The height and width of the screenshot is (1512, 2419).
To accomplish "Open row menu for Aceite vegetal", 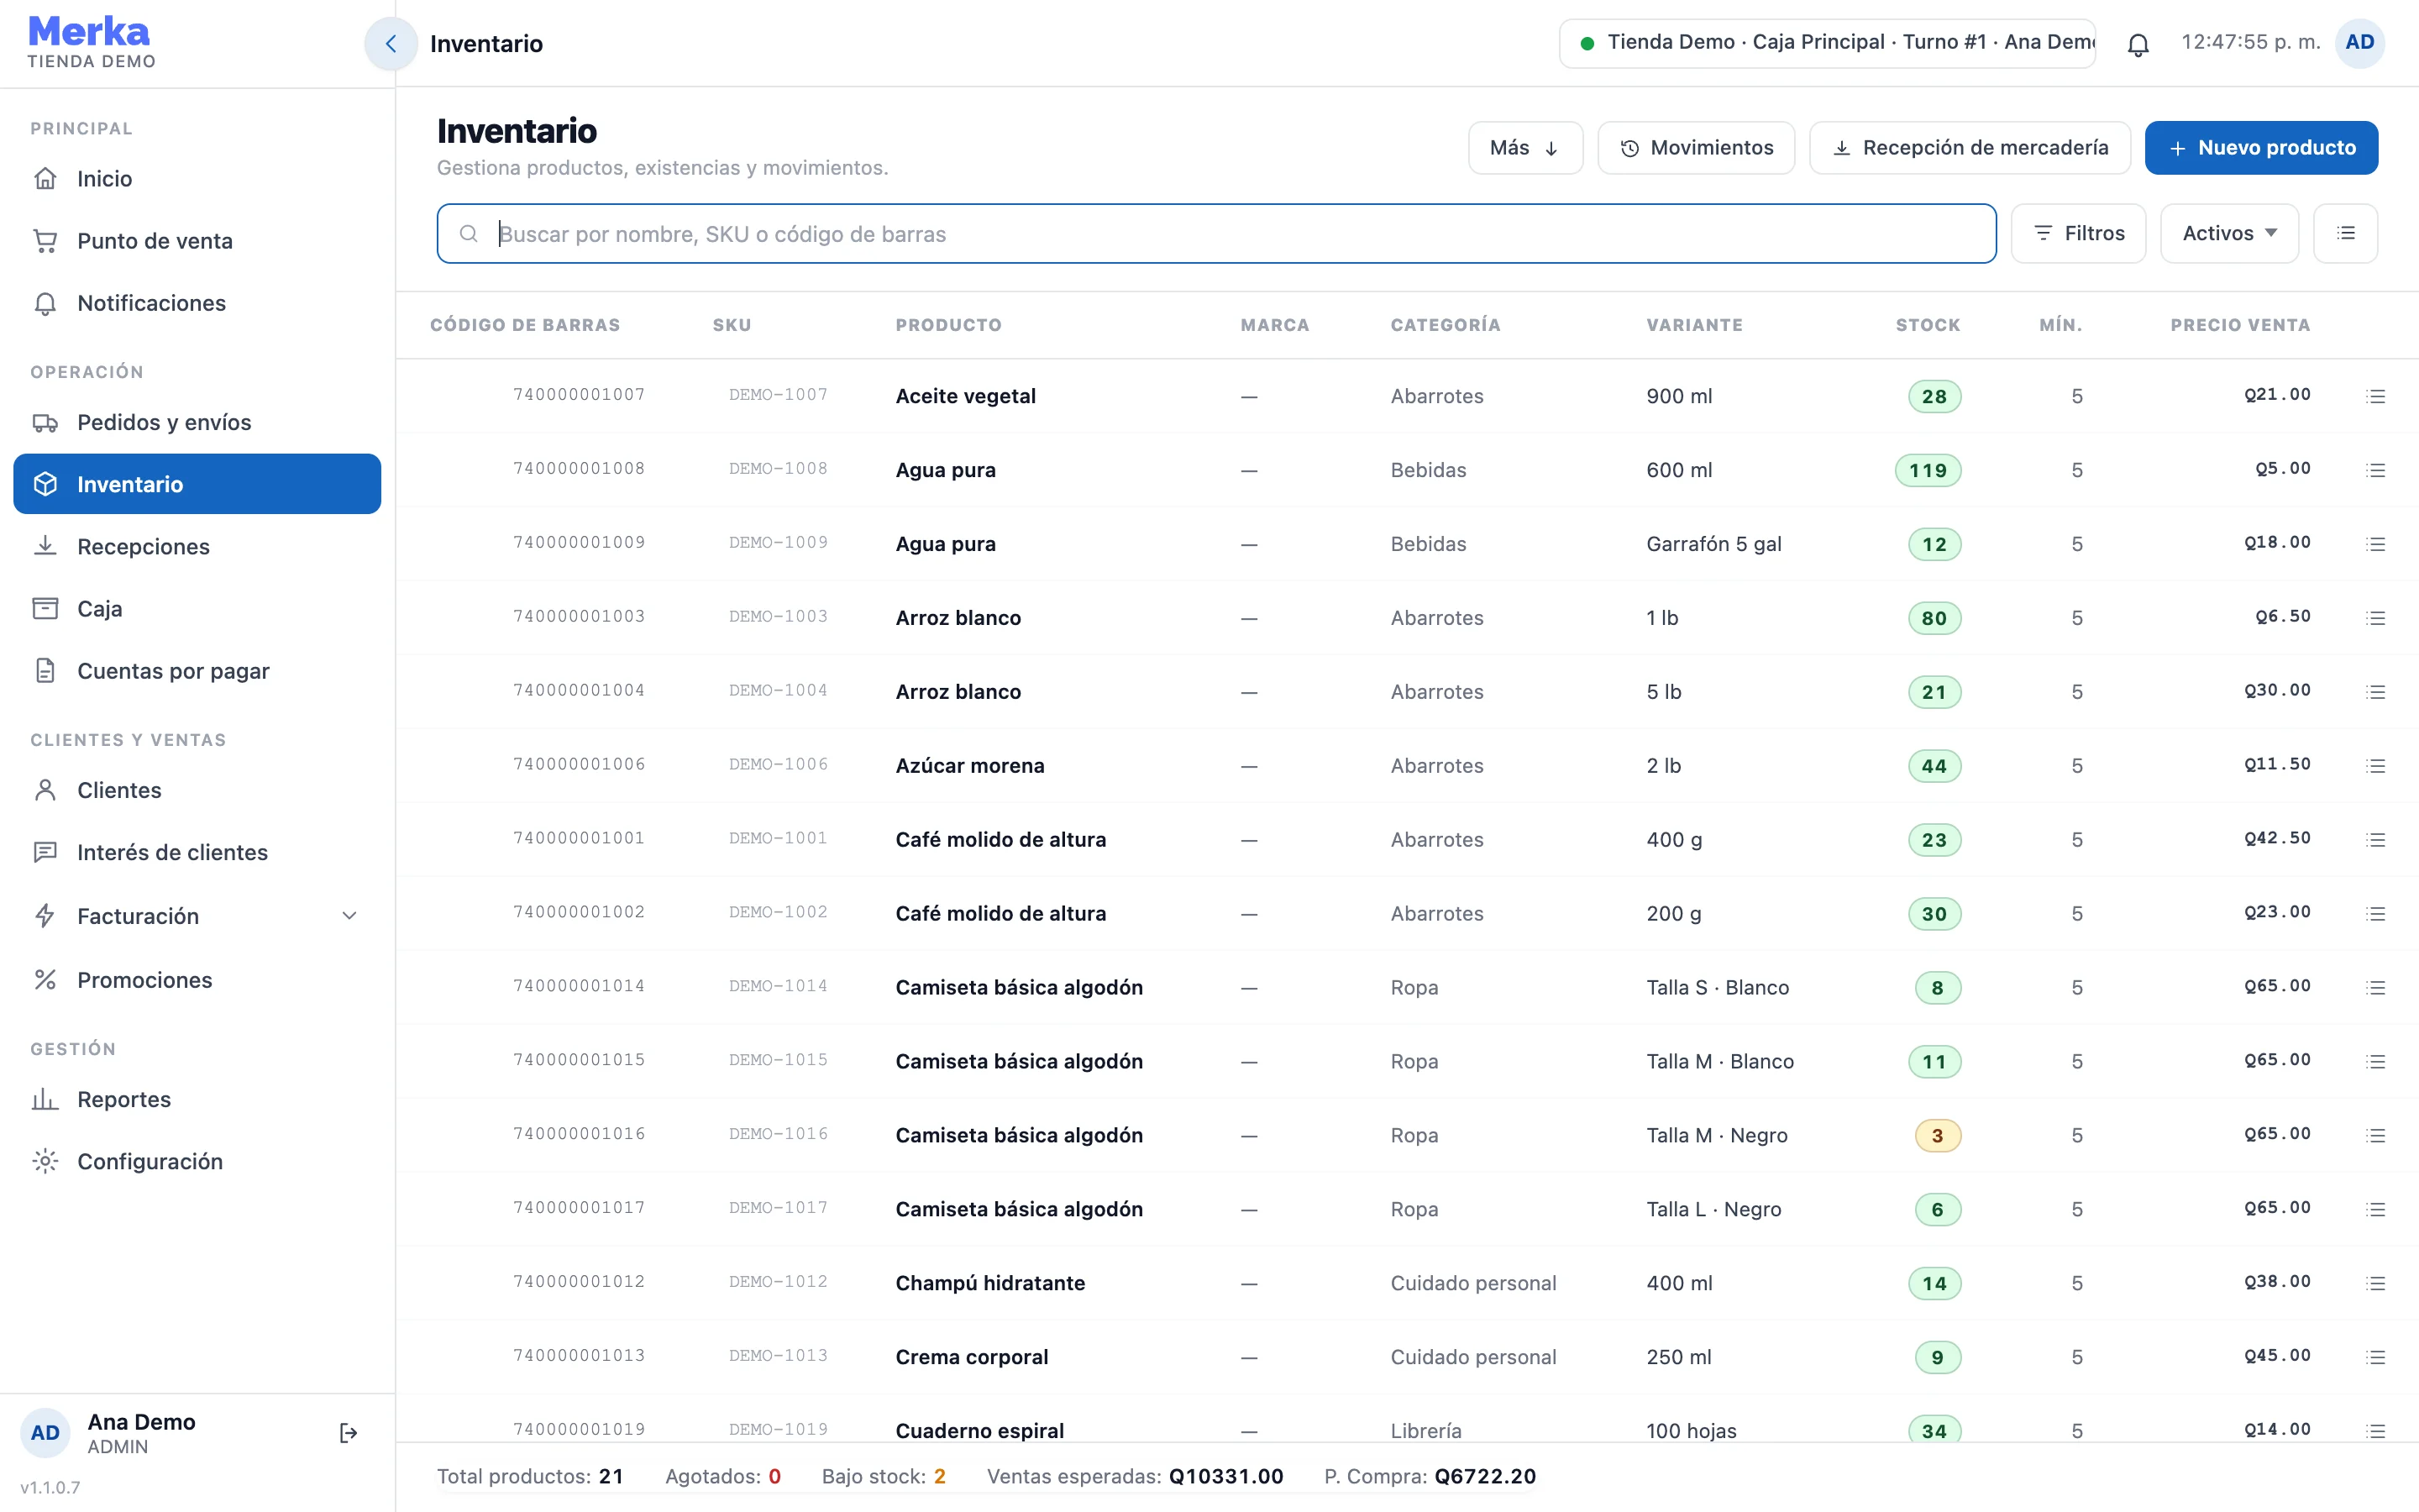I will (2375, 397).
